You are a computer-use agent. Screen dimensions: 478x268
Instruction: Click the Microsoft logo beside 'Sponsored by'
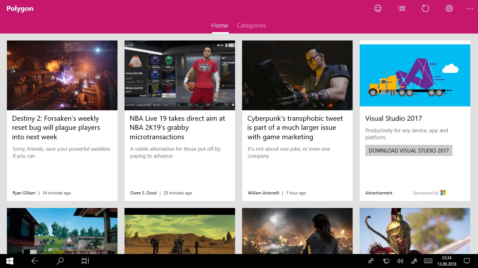pos(443,193)
